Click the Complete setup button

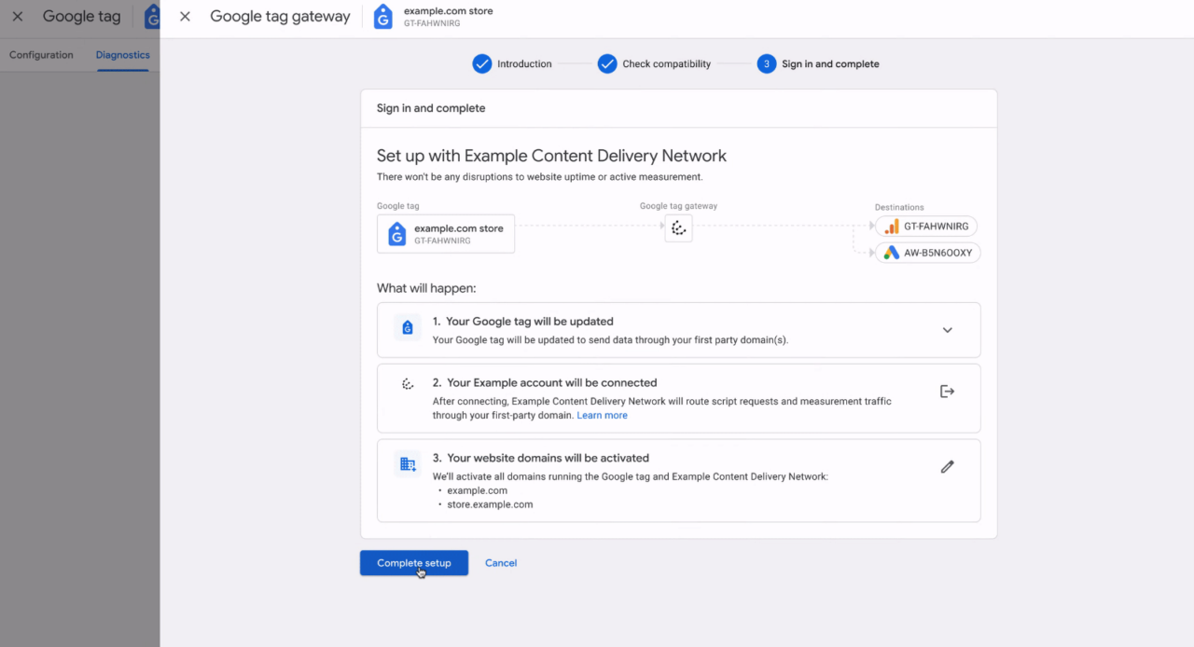coord(414,563)
